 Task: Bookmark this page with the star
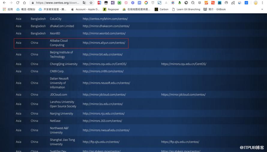click(x=91, y=3)
